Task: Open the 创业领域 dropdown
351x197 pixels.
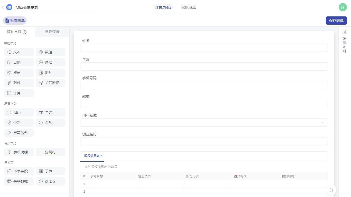Action: point(204,123)
